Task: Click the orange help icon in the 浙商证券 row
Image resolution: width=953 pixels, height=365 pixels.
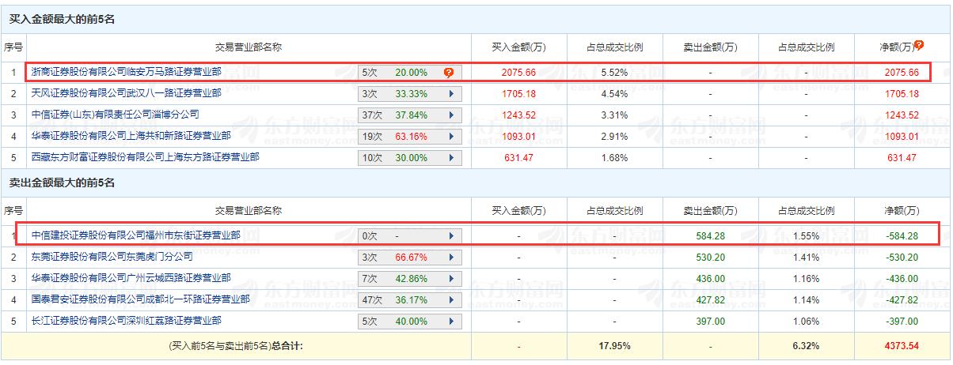Action: (x=449, y=73)
